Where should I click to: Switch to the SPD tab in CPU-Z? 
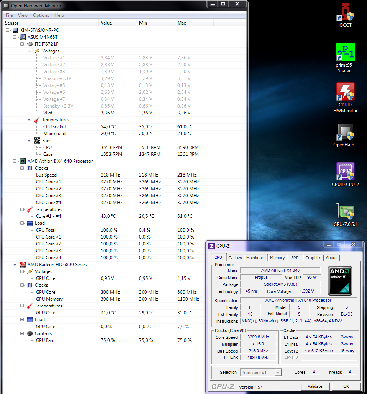click(x=295, y=258)
